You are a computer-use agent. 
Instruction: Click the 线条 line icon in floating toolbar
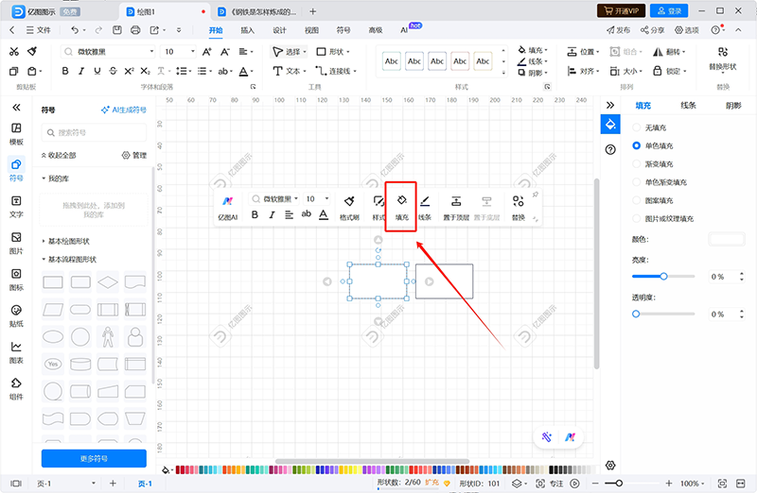424,207
